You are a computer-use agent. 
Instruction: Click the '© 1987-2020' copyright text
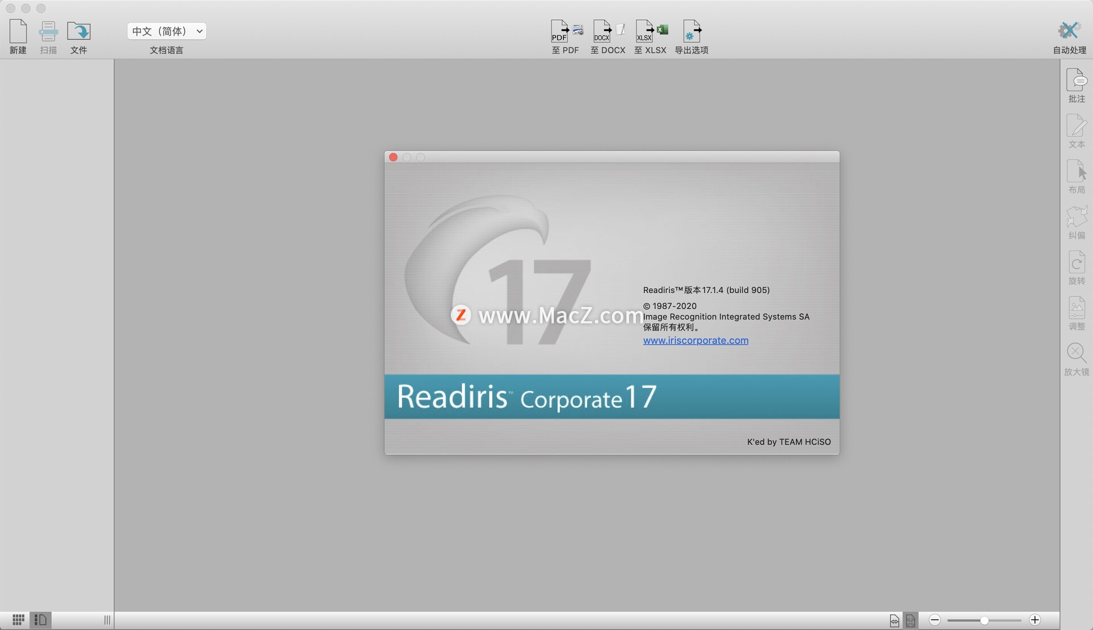(670, 306)
